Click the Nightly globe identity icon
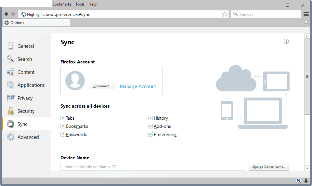 (x=24, y=14)
